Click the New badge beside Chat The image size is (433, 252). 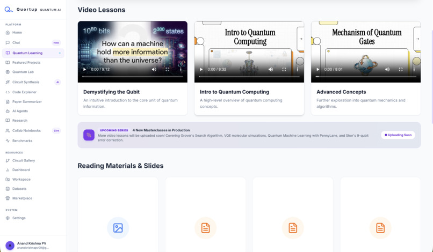56,43
